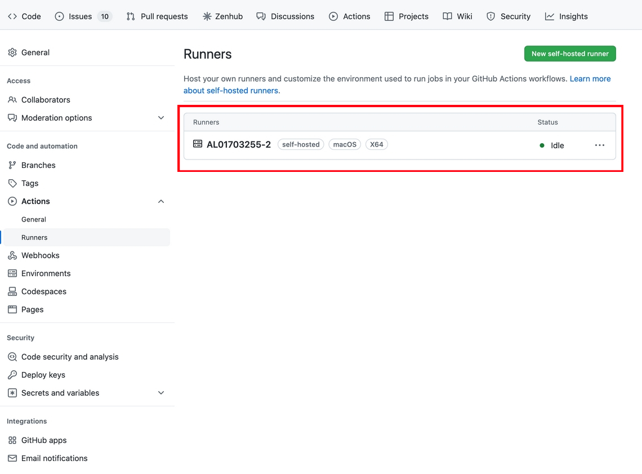Viewport: 642px width, 474px height.
Task: Open the runner's three-dot options menu
Action: click(599, 145)
